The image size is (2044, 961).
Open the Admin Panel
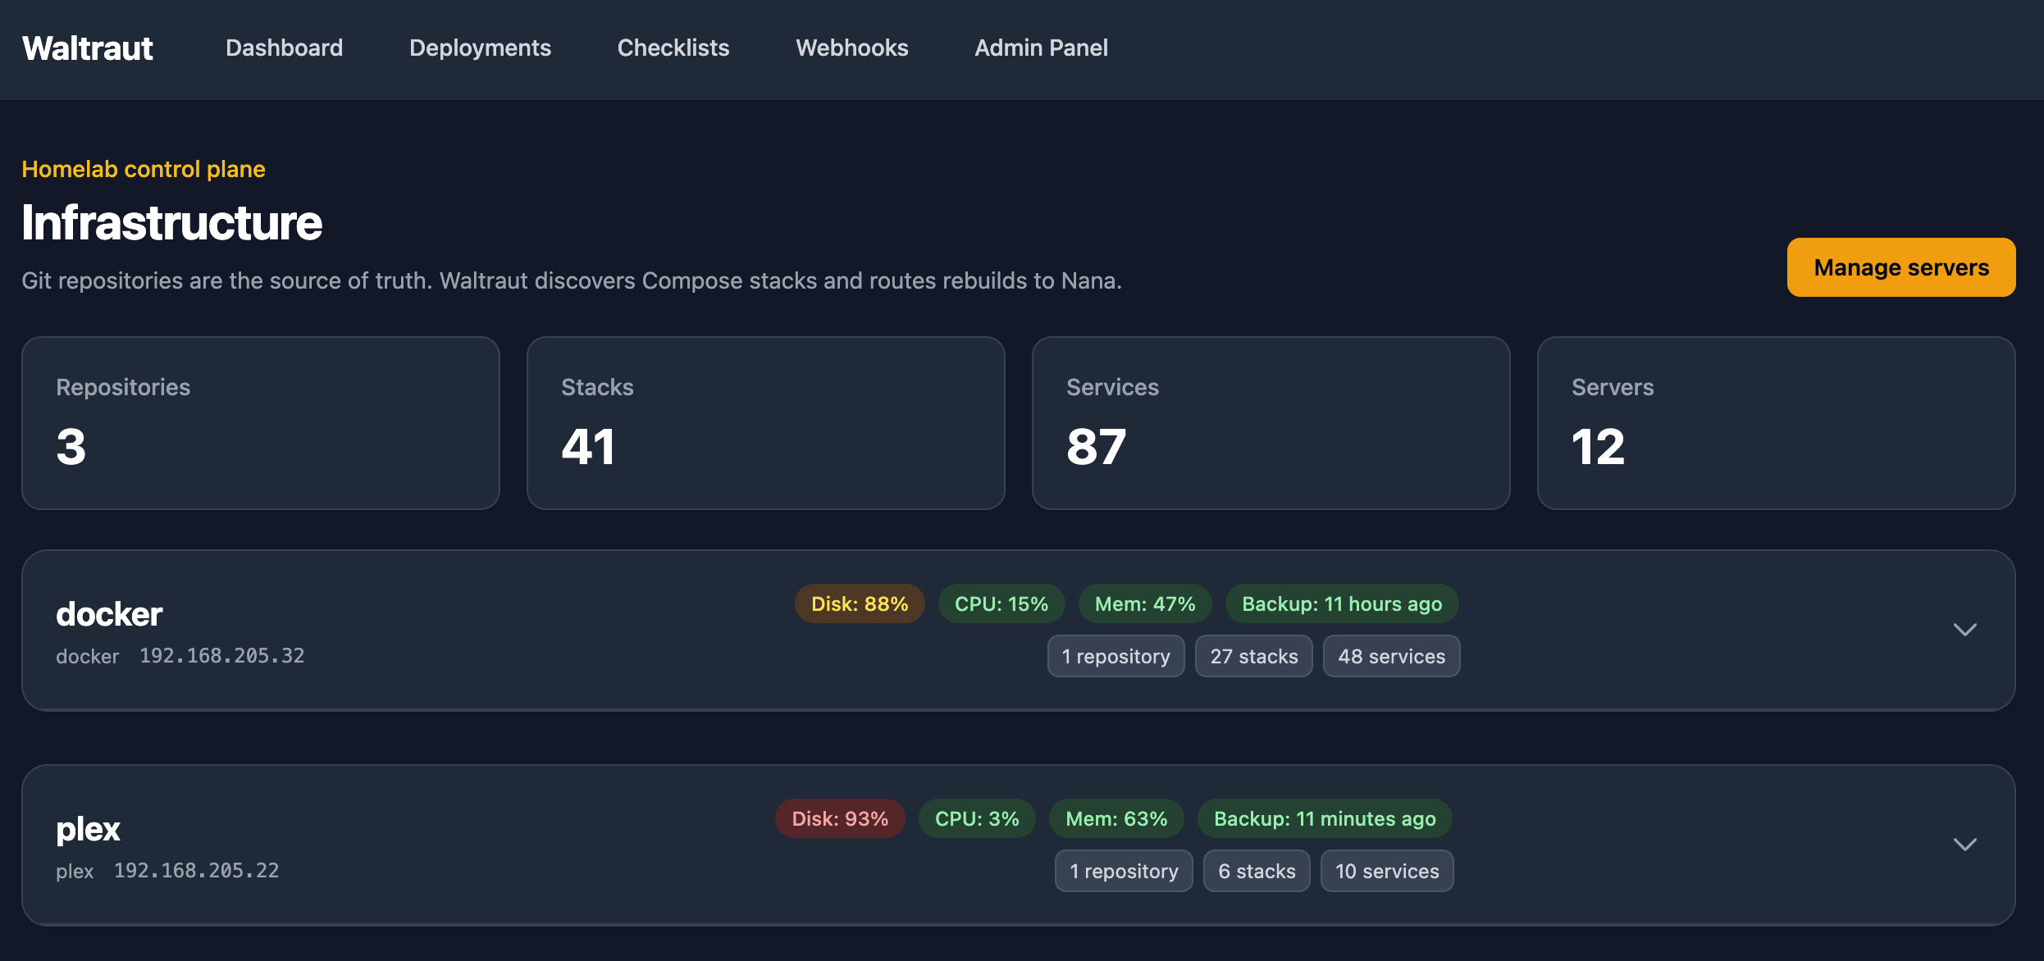(x=1041, y=48)
